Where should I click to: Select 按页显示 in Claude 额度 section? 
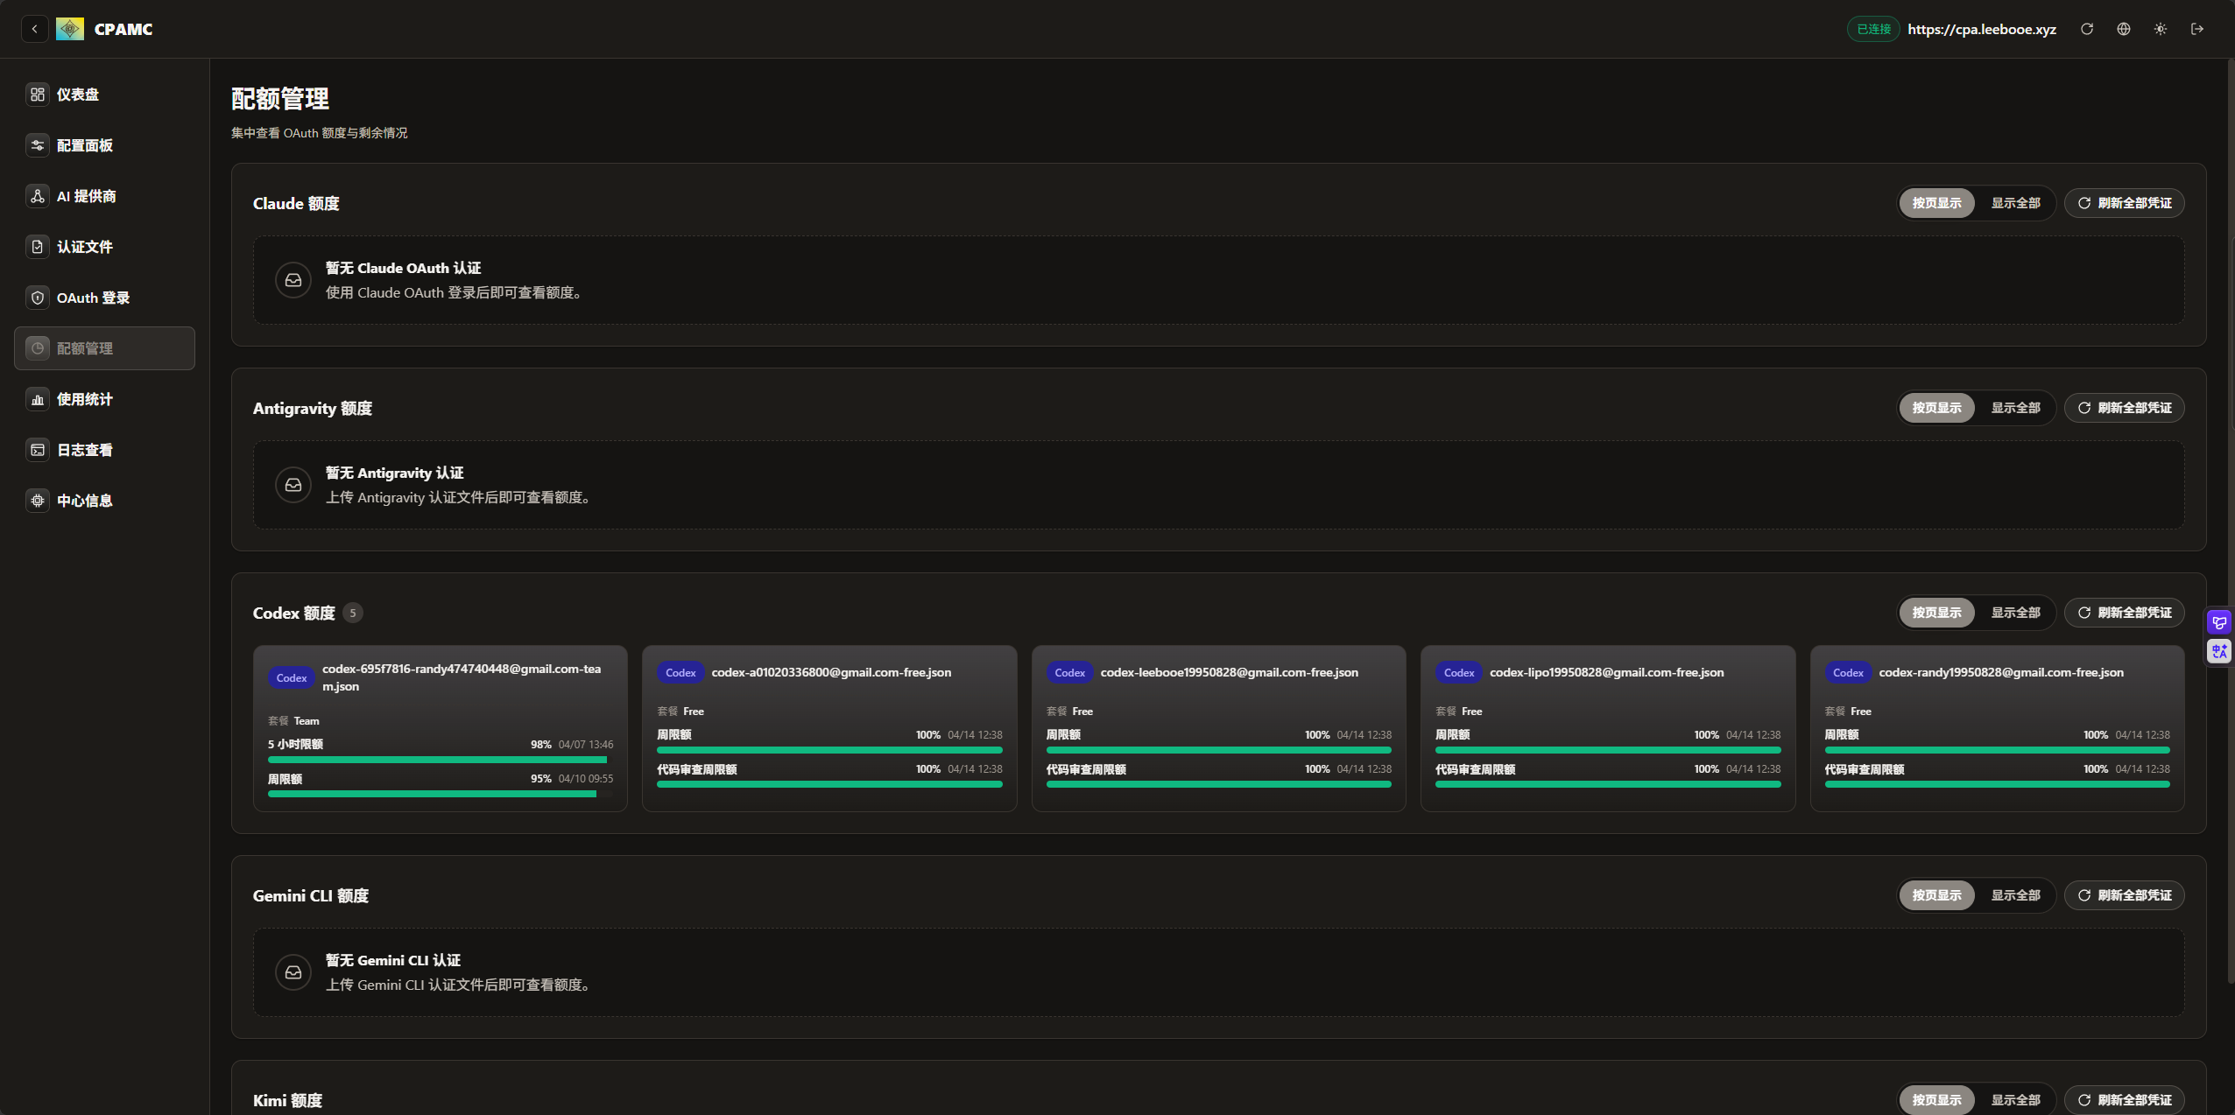(1936, 203)
